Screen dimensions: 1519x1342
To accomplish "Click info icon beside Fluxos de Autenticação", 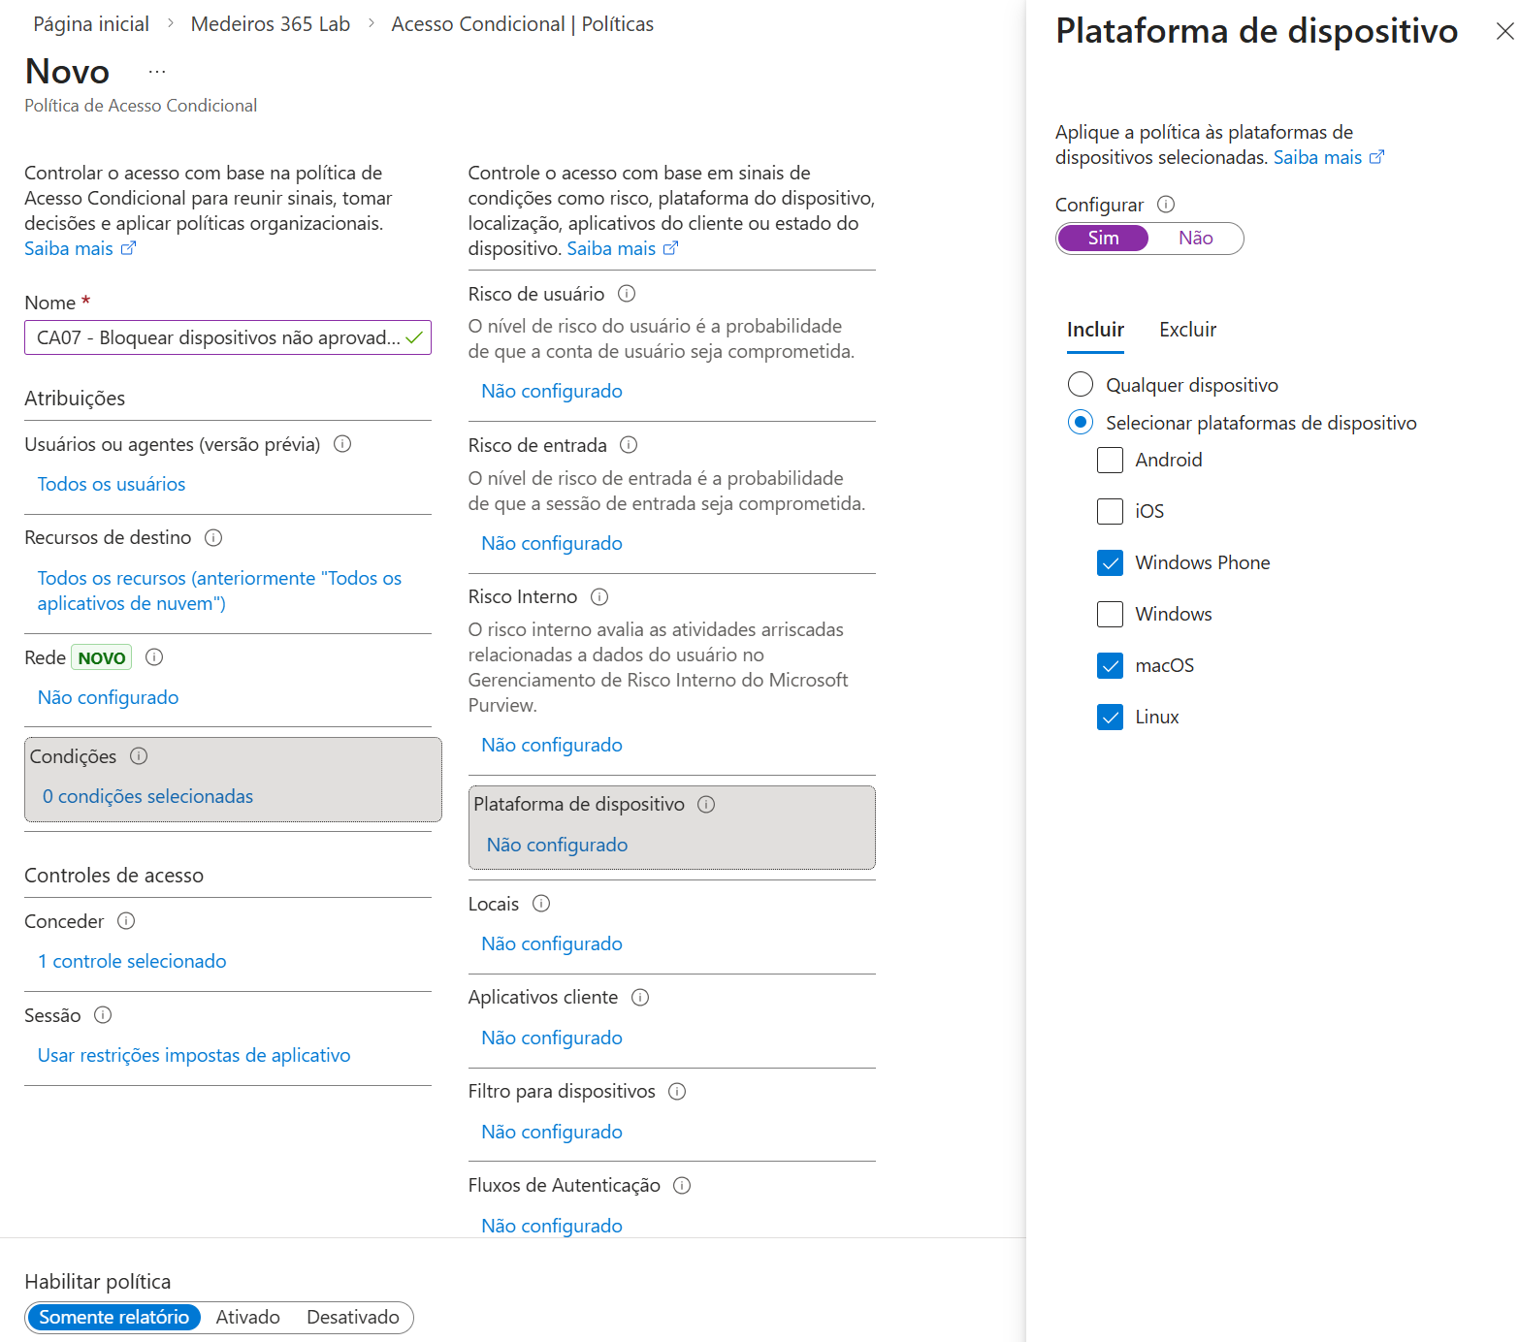I will [682, 1185].
